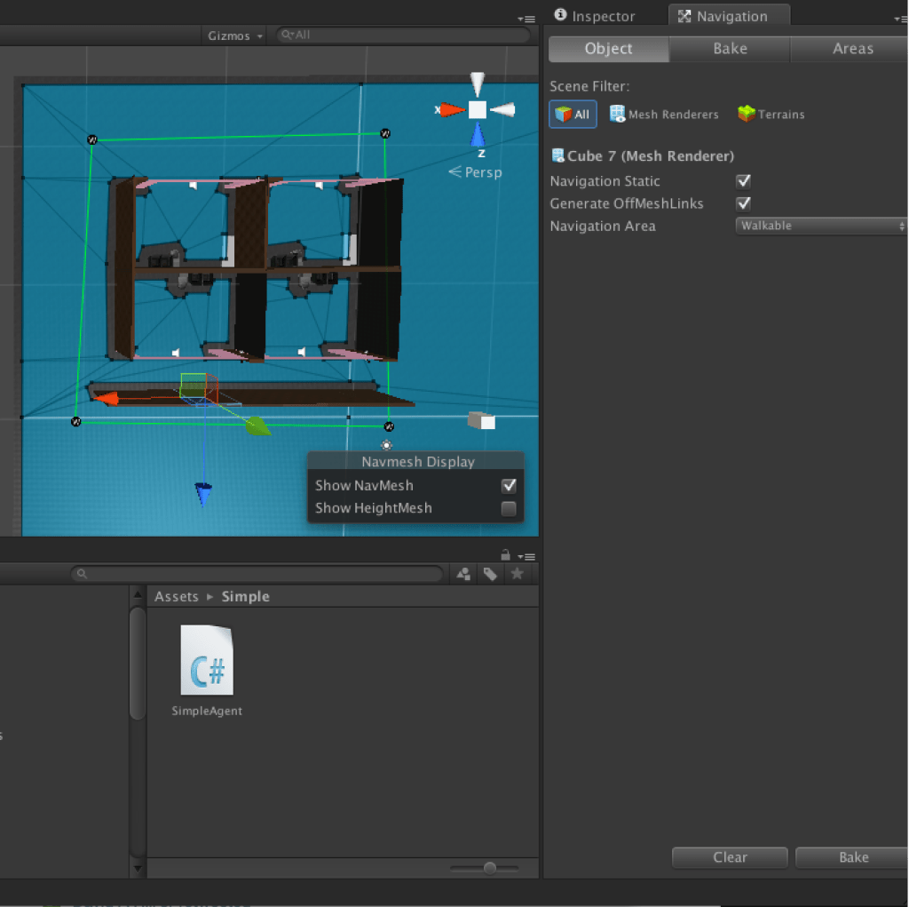The image size is (909, 907).
Task: Select the Mesh Renderers scene filter
Action: click(663, 115)
